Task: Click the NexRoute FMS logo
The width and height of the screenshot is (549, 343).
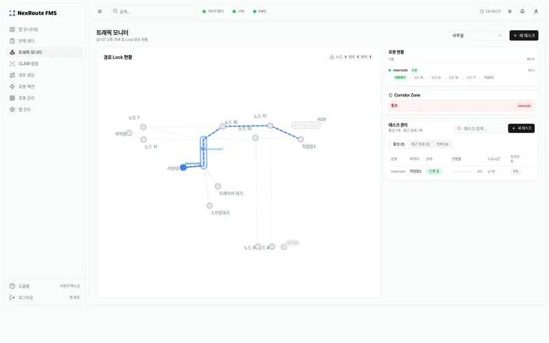Action: 32,13
